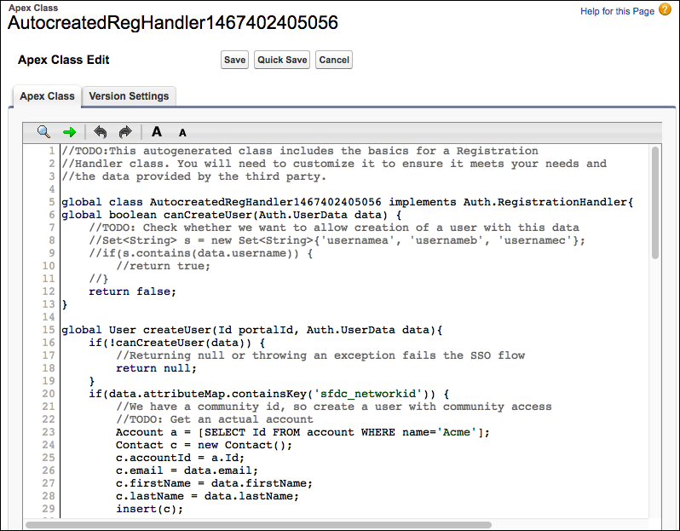Click the '//return true;' comment line
The image size is (680, 531).
163,266
